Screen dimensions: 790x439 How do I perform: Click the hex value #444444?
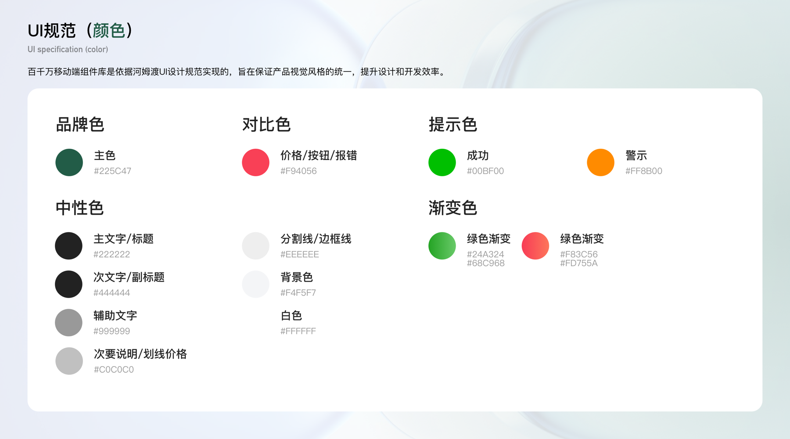pyautogui.click(x=111, y=292)
